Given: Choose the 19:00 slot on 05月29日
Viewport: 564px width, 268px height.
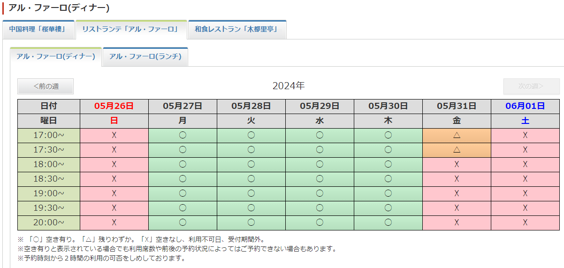Looking at the screenshot, I should [x=320, y=193].
